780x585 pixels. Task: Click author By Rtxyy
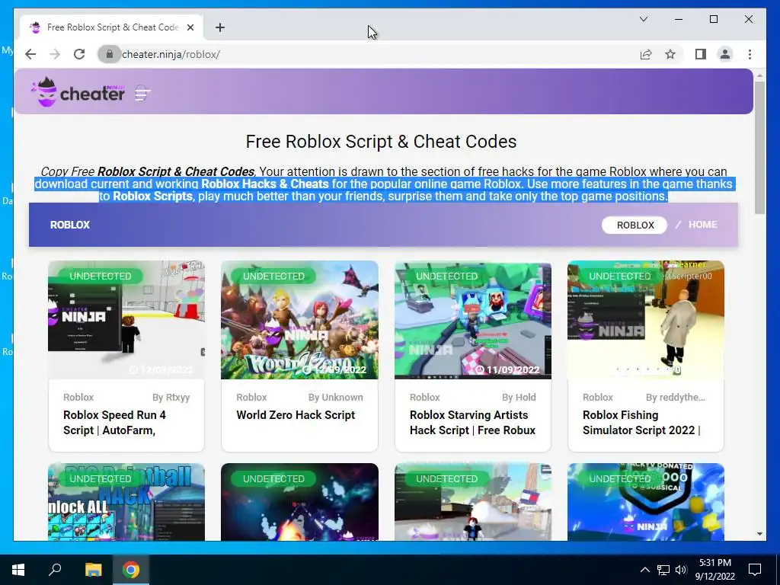click(171, 397)
